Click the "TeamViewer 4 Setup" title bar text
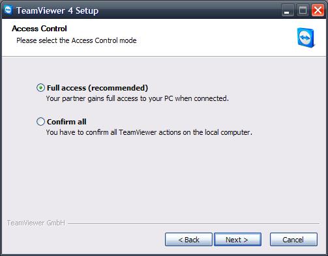328x256 pixels. coord(57,10)
